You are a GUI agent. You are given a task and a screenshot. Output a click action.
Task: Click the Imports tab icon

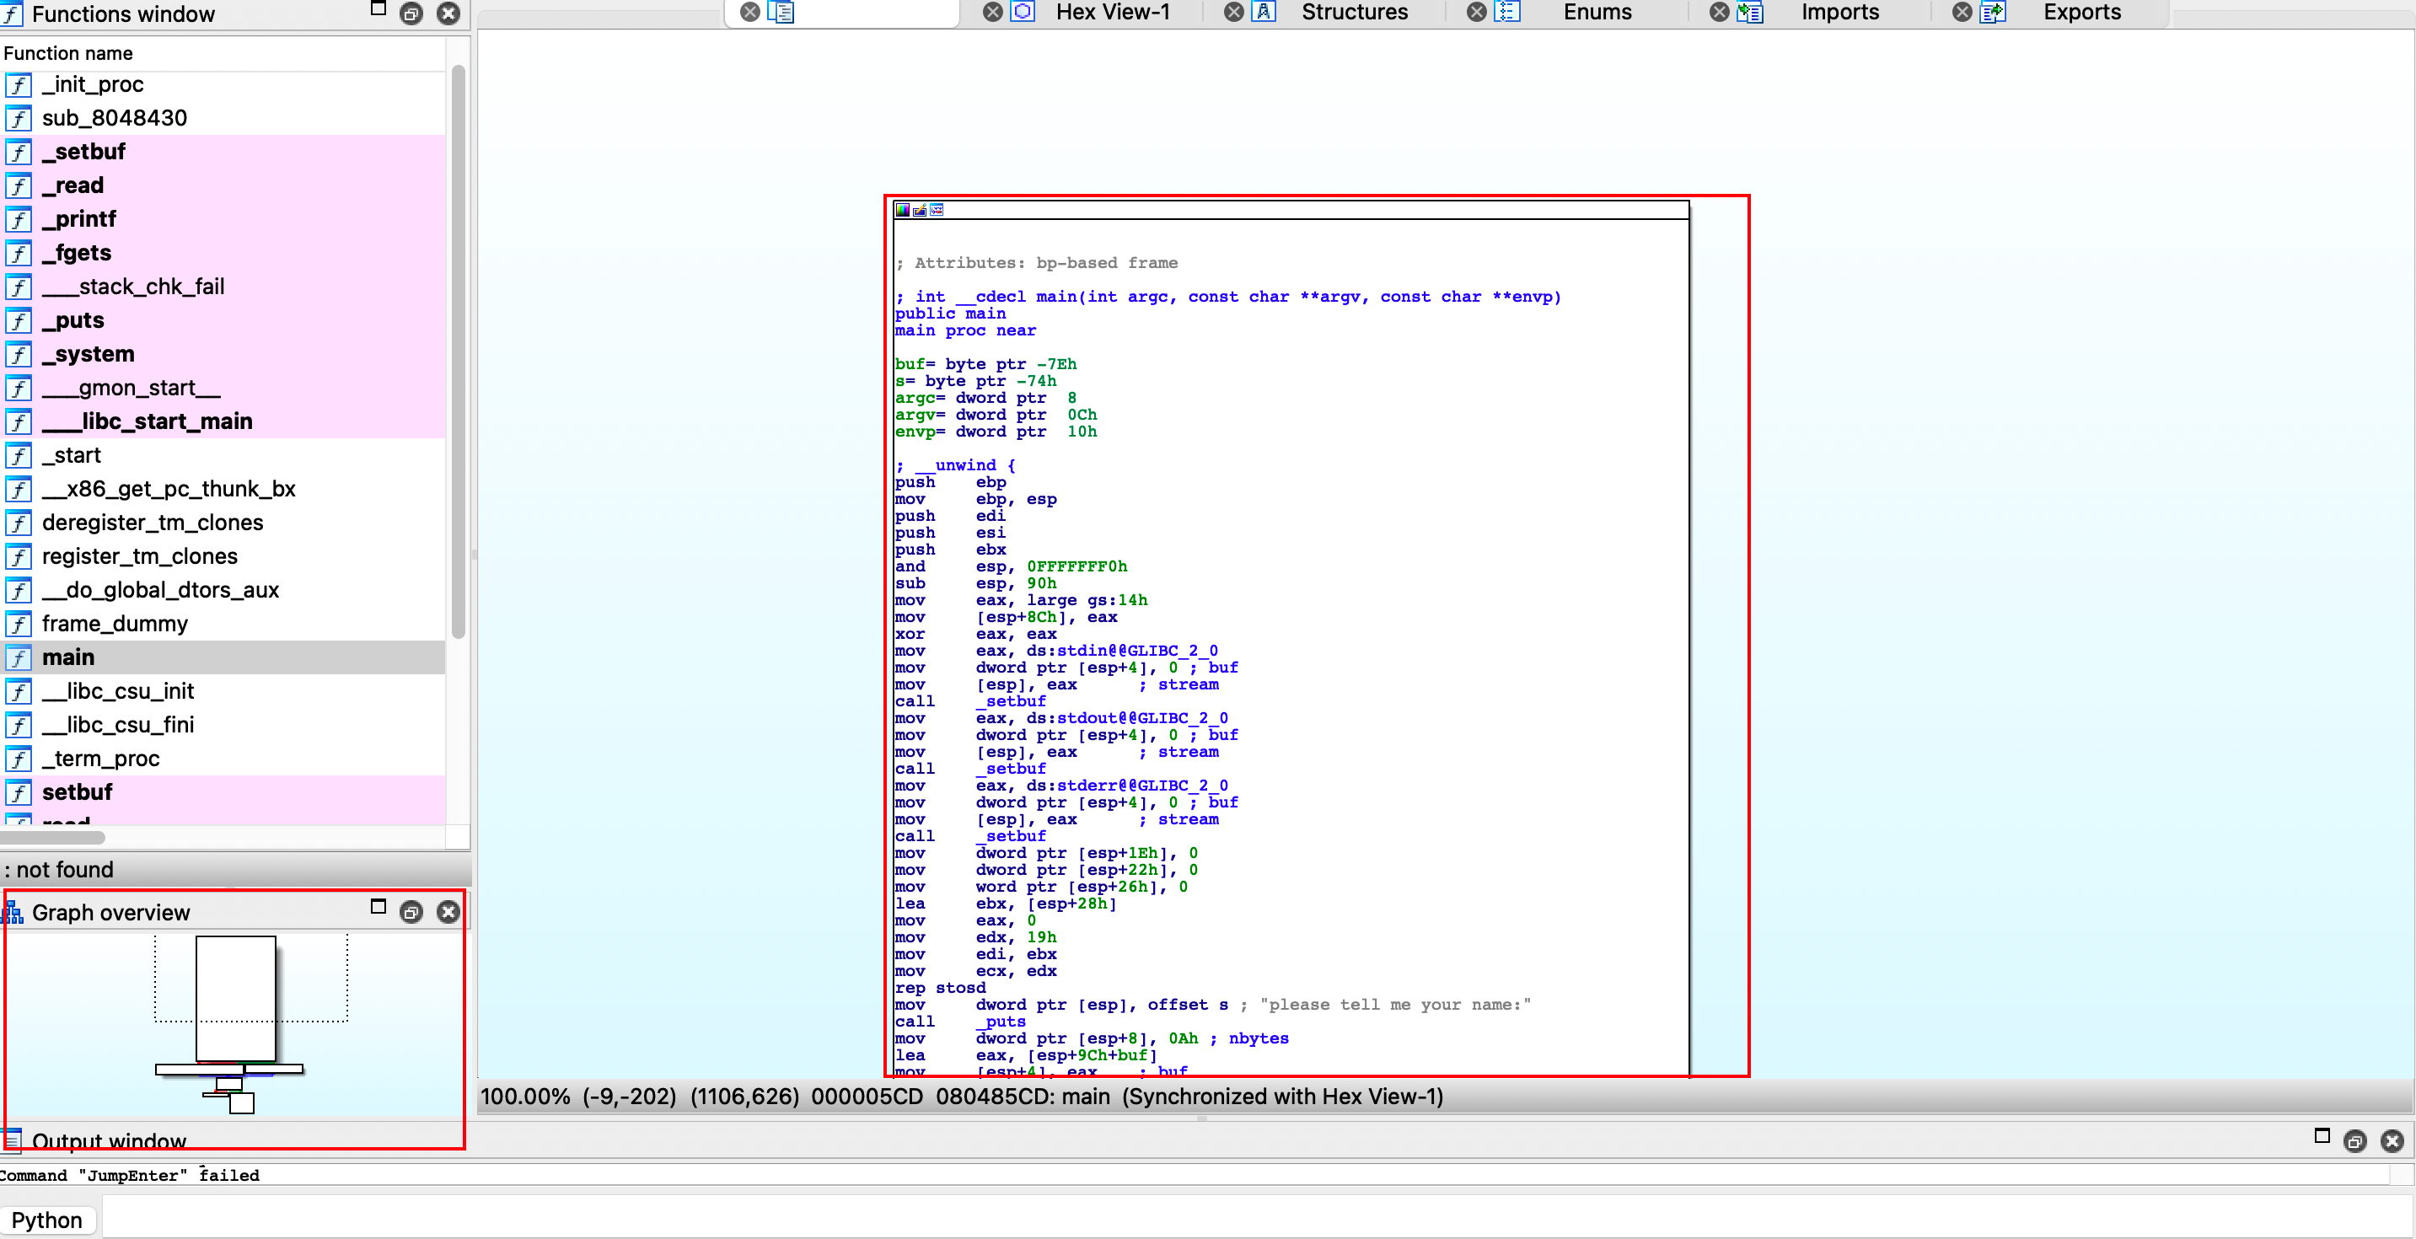1750,12
